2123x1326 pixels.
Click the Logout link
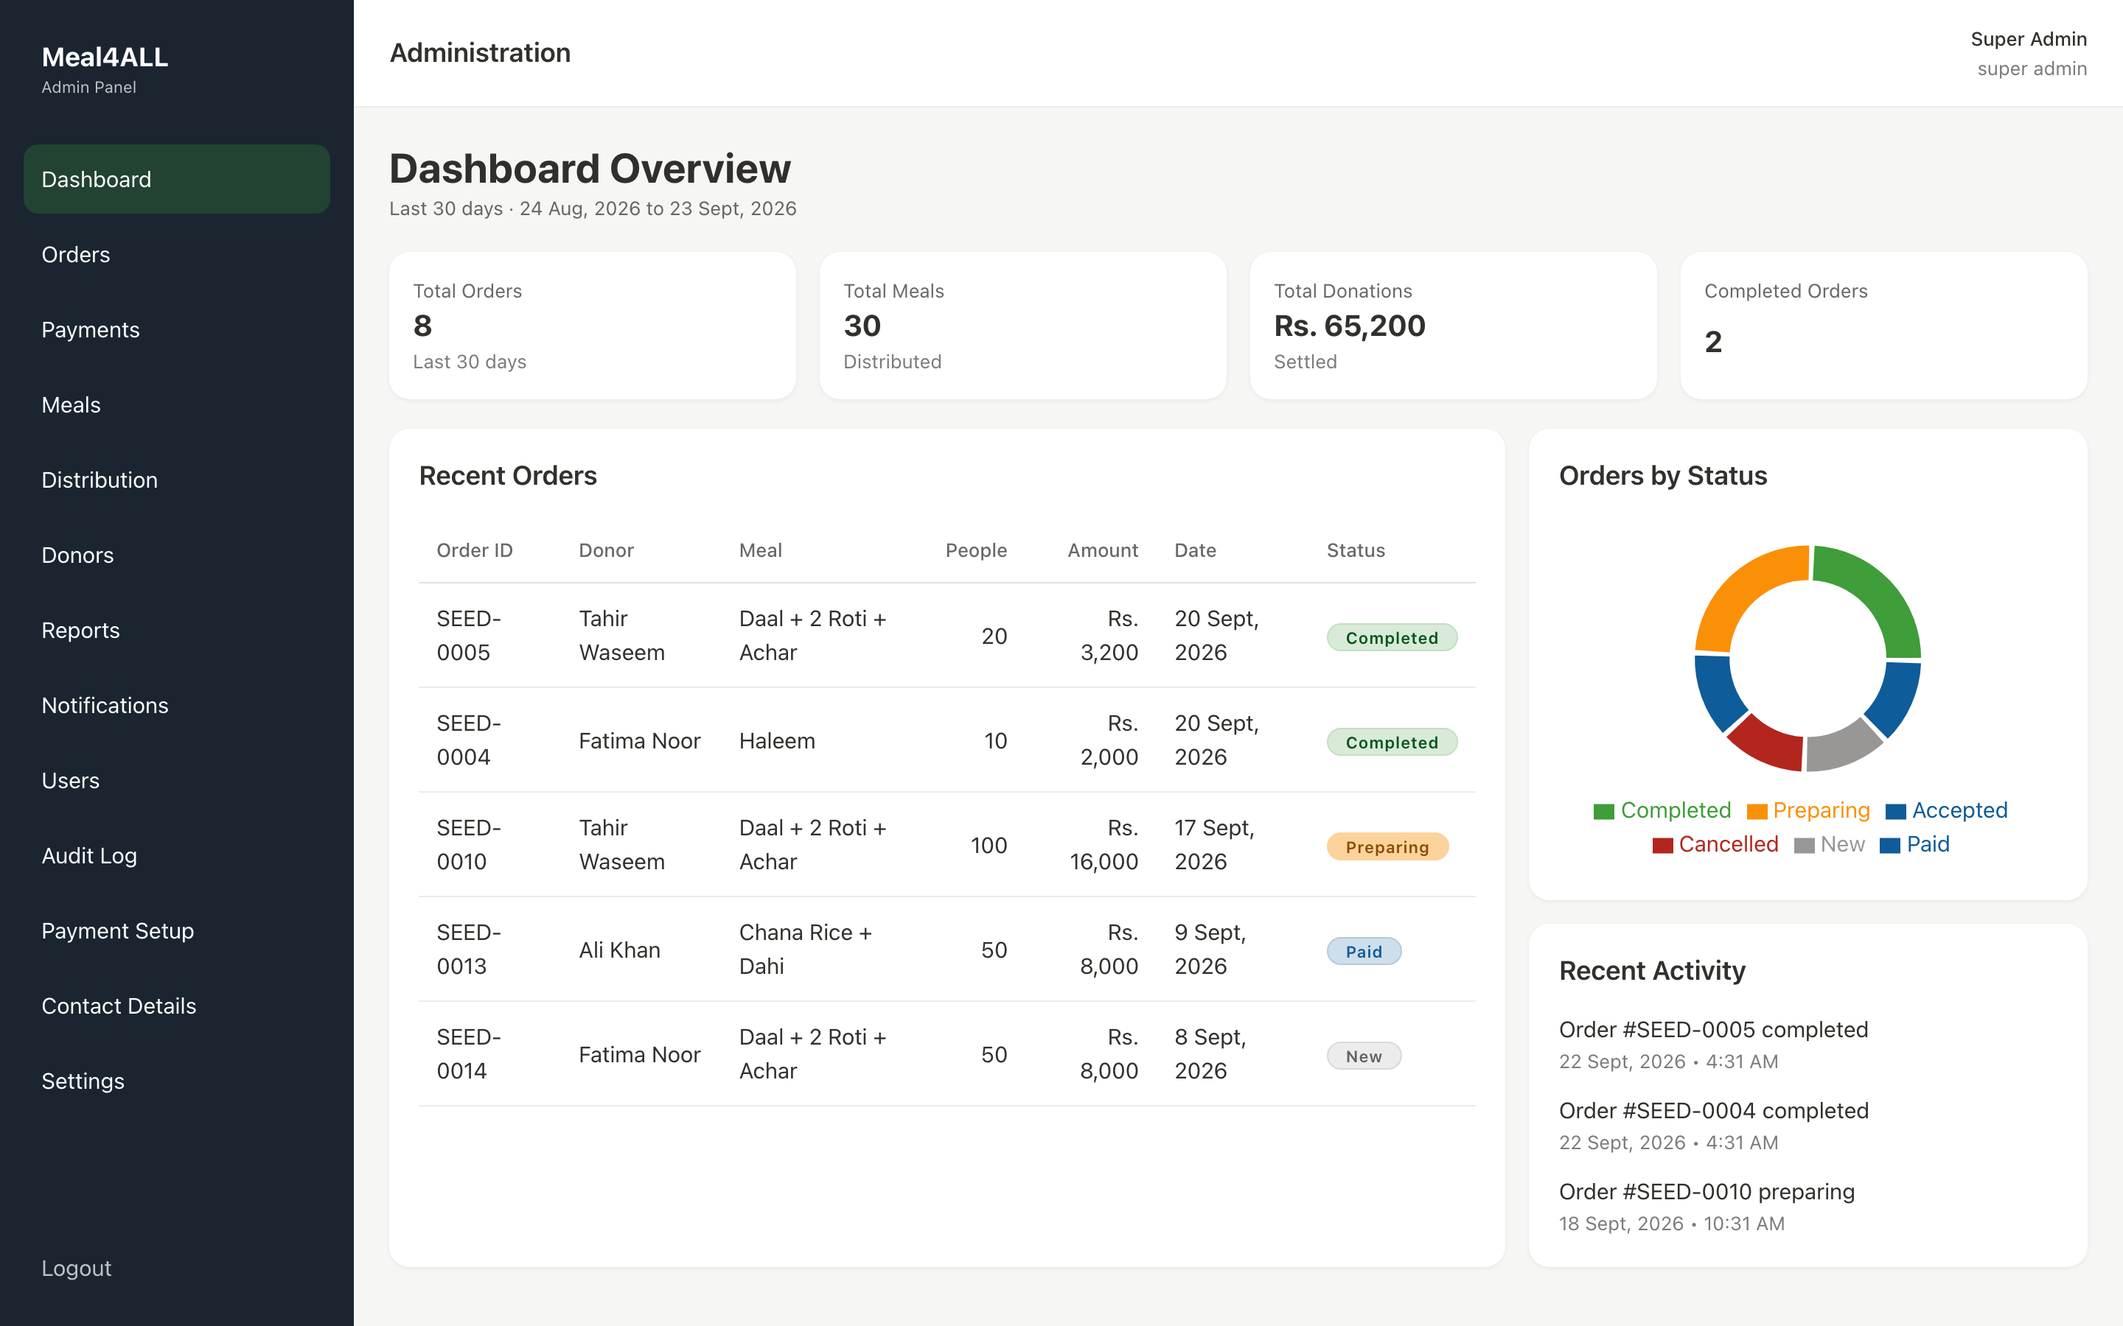pyautogui.click(x=77, y=1268)
